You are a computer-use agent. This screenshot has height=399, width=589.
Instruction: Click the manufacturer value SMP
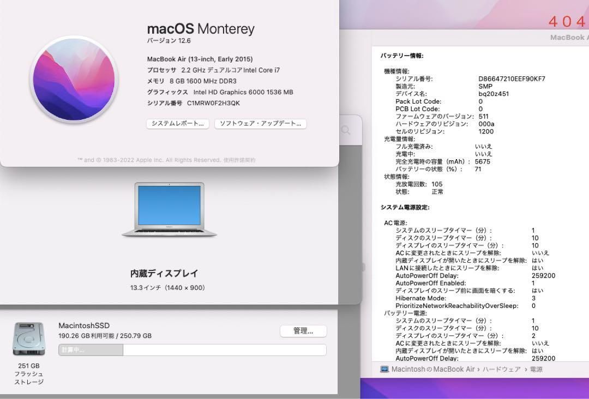click(x=485, y=86)
